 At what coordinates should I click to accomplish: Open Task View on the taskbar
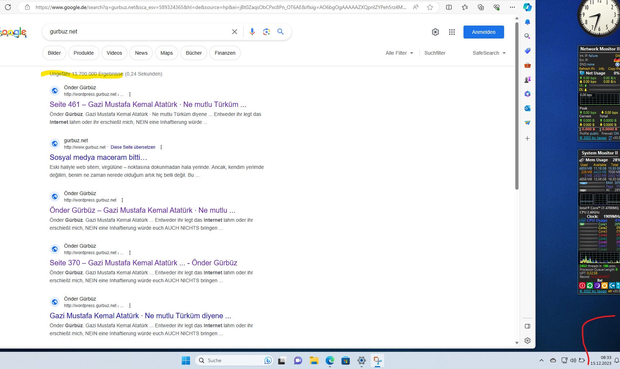pos(282,360)
